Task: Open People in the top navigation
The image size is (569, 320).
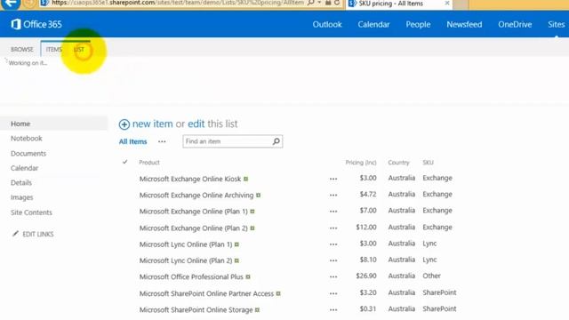Action: pos(418,24)
